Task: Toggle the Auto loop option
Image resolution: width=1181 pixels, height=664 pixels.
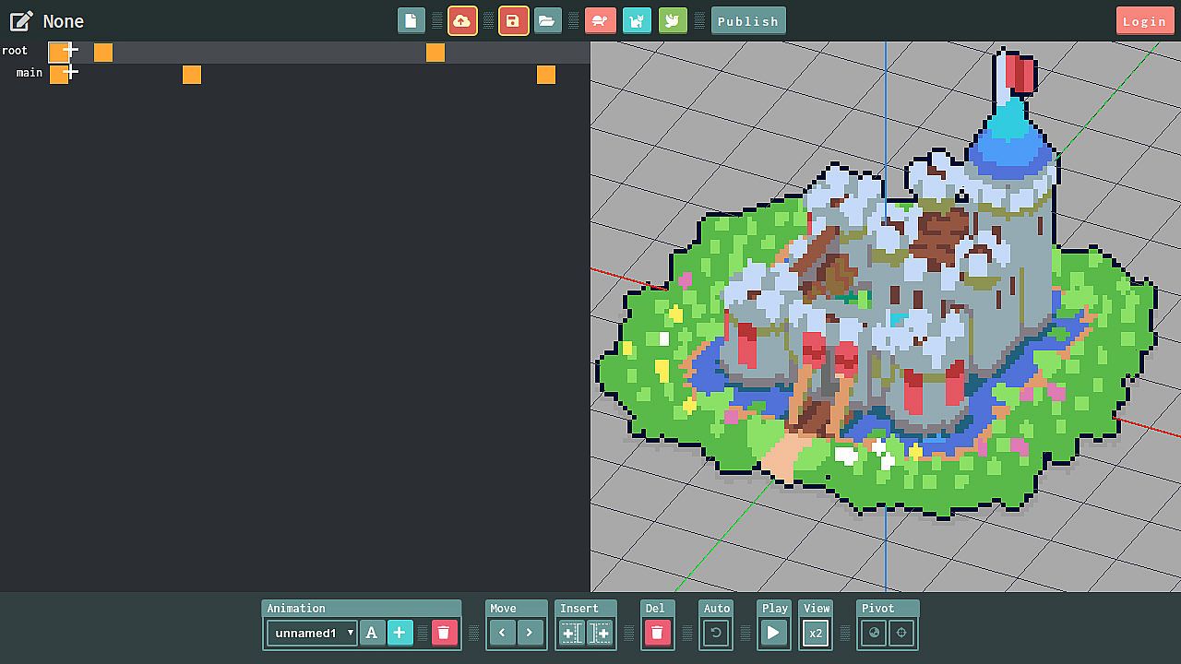Action: [x=716, y=634]
